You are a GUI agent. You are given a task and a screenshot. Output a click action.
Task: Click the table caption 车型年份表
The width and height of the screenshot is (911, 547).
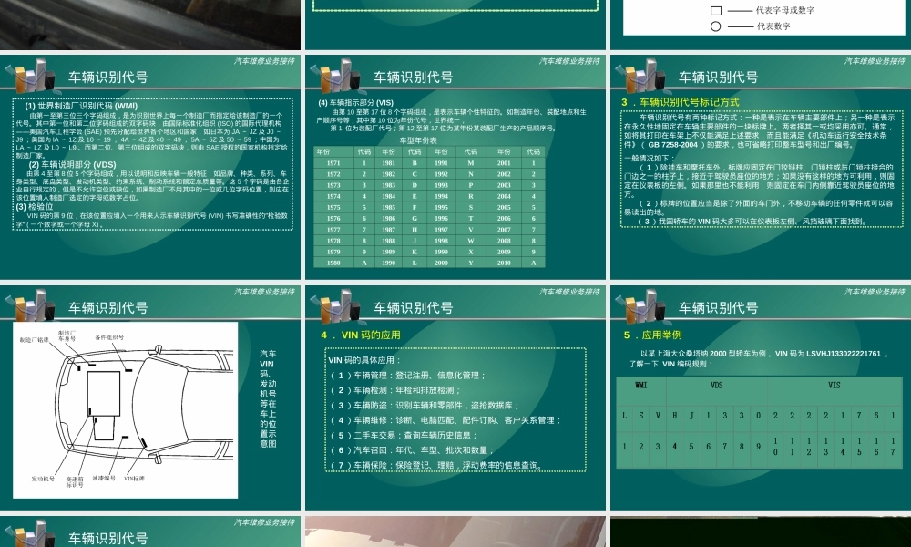point(418,140)
